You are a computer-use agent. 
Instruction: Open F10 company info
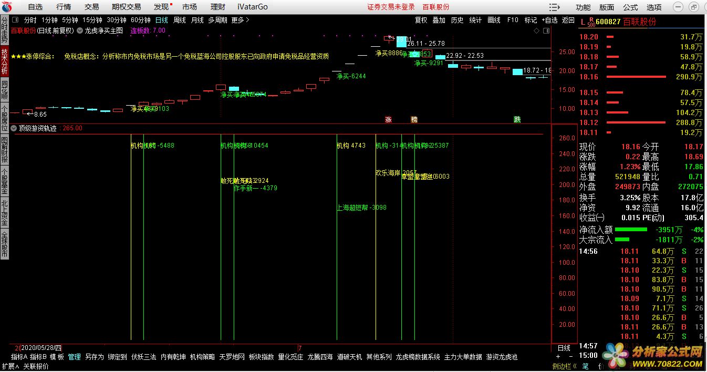513,20
